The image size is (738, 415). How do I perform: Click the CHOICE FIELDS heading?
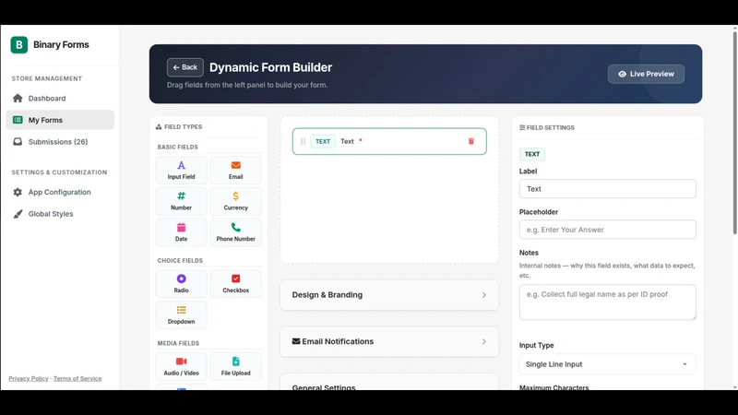point(180,260)
